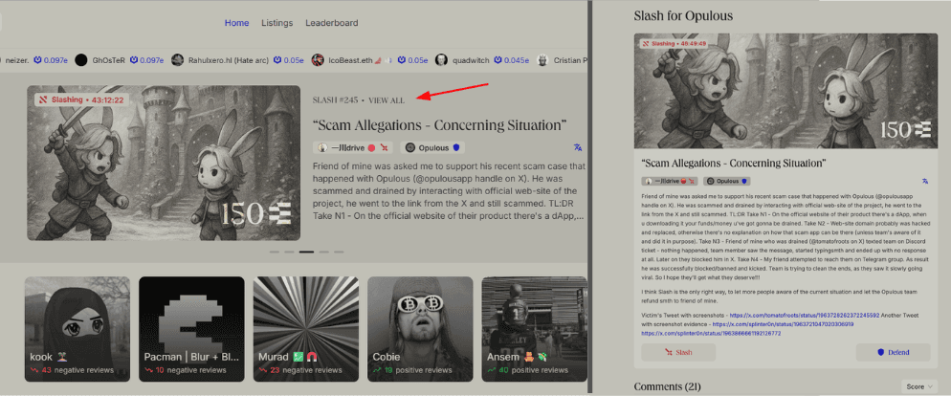Click IcoBeast.eth's avatar in the ticker
This screenshot has width=951, height=396.
tap(318, 59)
